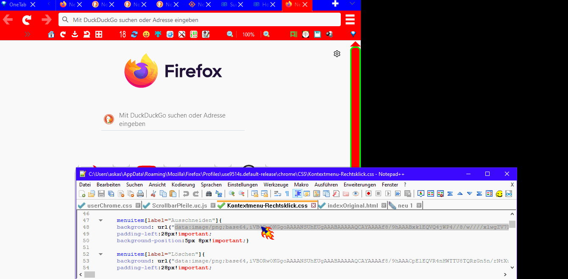Click the Open file folder icon in Notepad++
This screenshot has height=279, width=568.
[92, 194]
